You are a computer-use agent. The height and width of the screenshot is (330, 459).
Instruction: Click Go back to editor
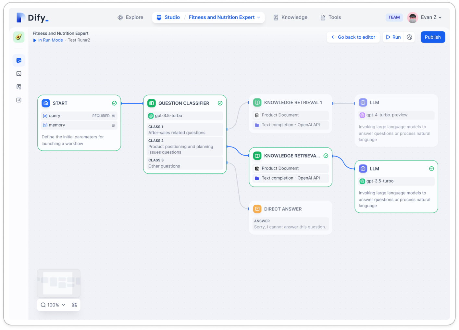pos(353,37)
